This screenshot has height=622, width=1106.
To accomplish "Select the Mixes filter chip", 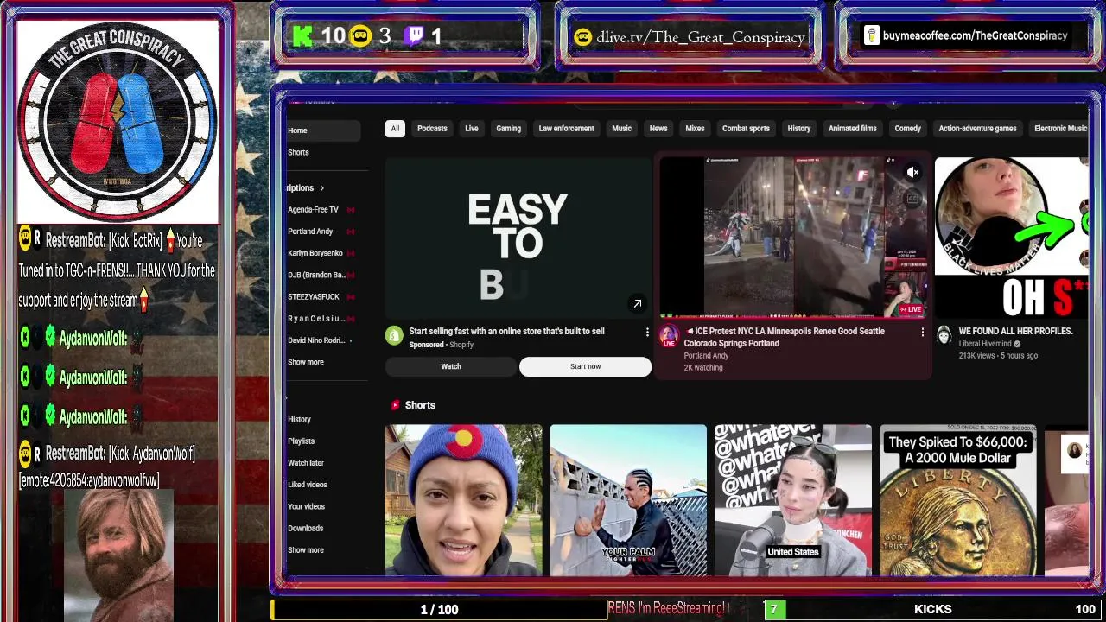I will point(695,128).
